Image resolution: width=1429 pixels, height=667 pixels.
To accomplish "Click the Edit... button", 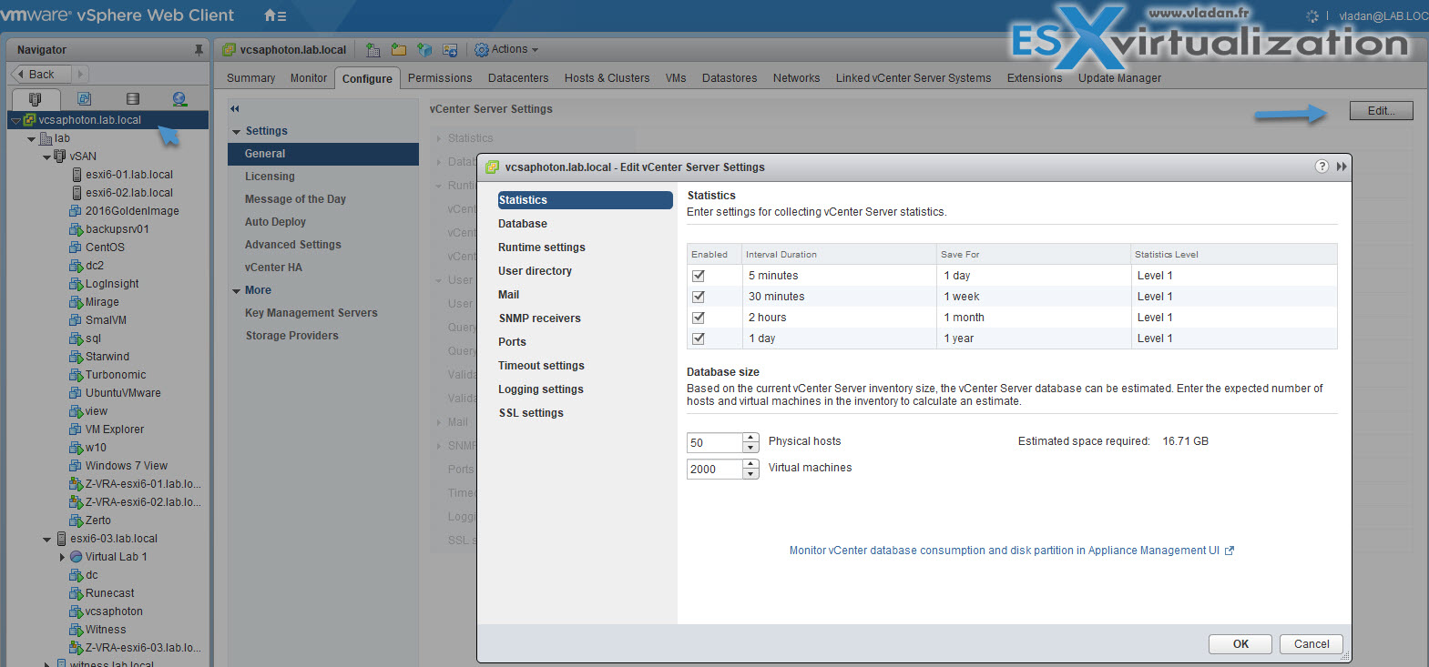I will [x=1381, y=111].
